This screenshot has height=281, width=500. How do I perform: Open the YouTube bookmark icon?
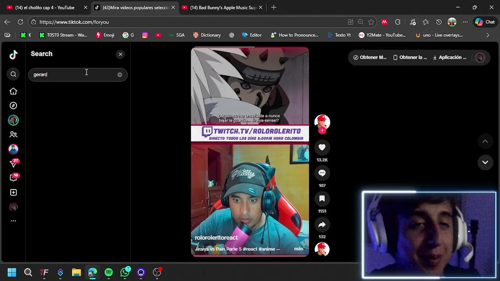click(158, 35)
